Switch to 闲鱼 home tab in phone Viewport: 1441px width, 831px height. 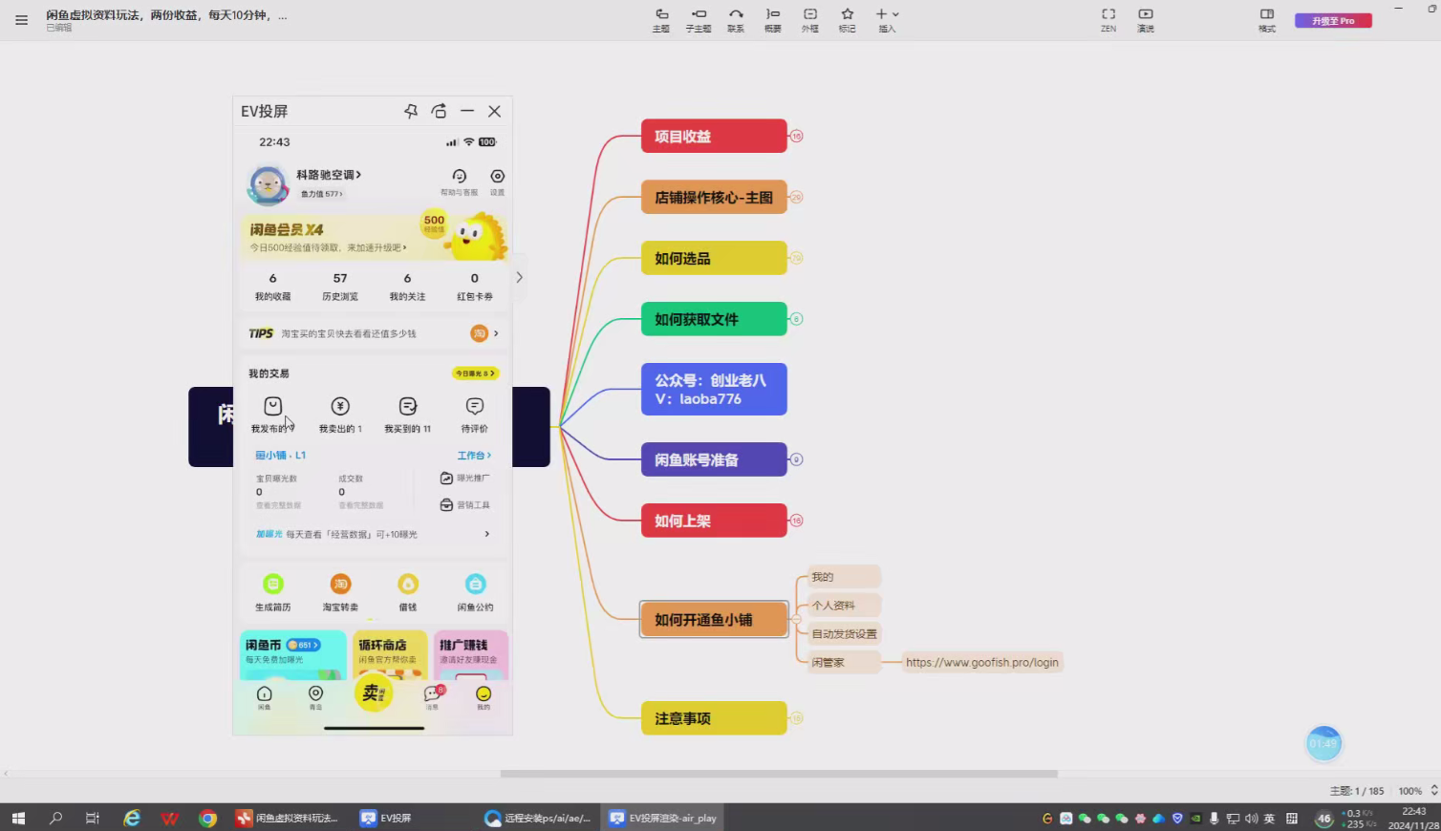pyautogui.click(x=265, y=698)
